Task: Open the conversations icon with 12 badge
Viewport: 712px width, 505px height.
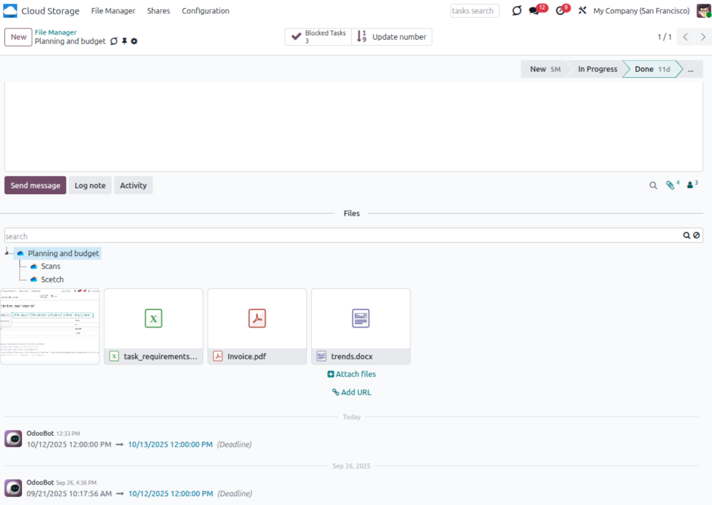Action: [535, 11]
